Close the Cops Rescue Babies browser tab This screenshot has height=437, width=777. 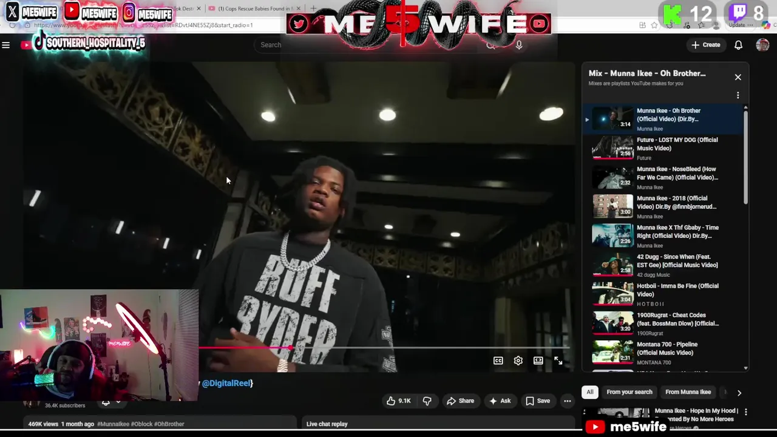click(x=298, y=8)
